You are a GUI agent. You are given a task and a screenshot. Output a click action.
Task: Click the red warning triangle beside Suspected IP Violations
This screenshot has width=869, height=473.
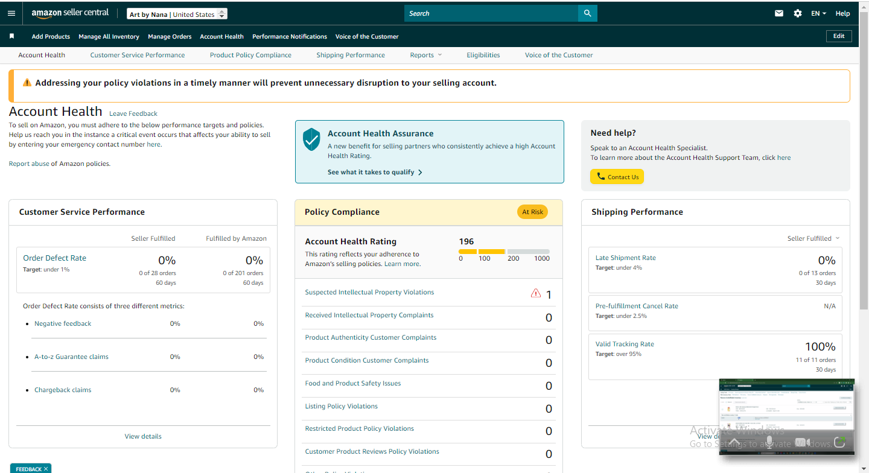(x=535, y=293)
